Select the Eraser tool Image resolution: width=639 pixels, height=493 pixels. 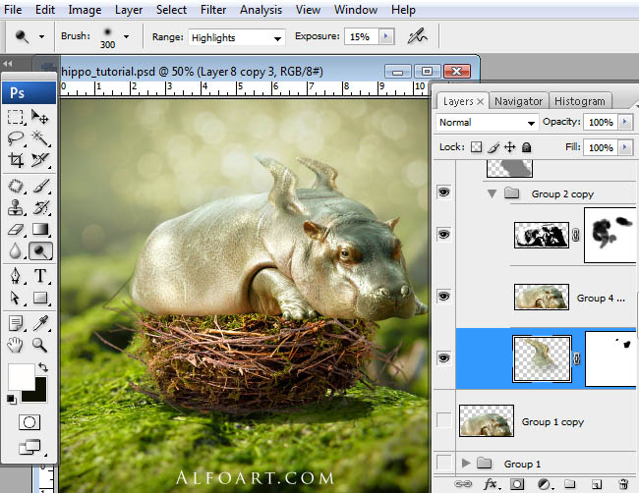[x=16, y=229]
